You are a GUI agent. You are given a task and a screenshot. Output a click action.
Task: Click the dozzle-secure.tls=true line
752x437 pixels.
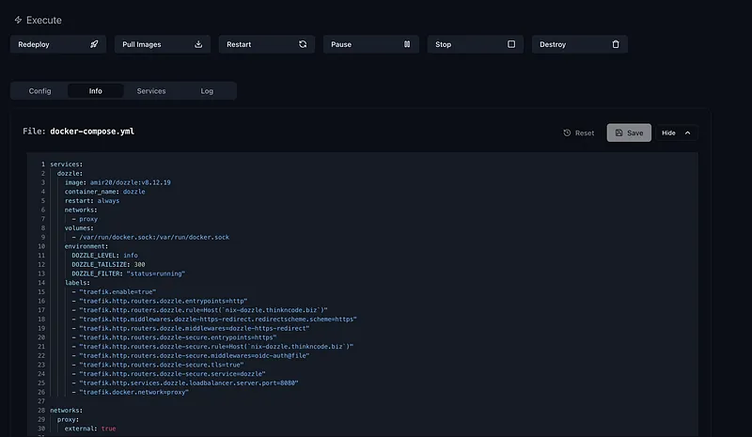(x=157, y=365)
